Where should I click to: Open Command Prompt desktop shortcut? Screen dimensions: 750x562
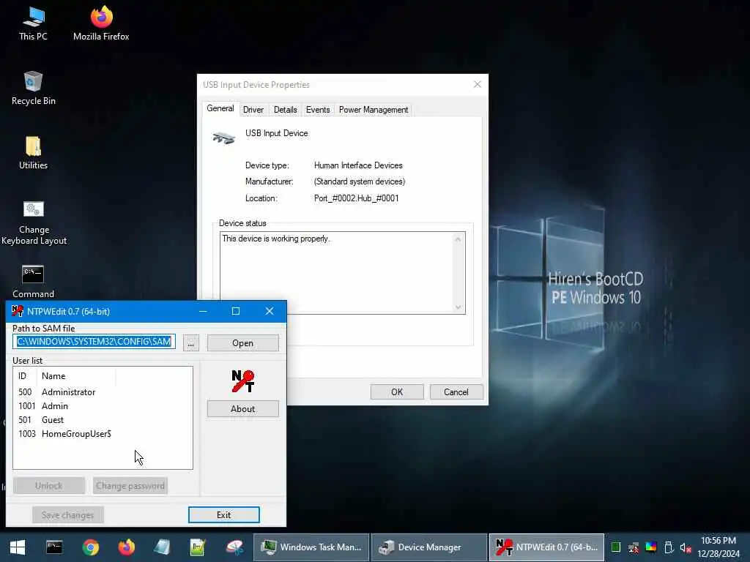coord(33,282)
